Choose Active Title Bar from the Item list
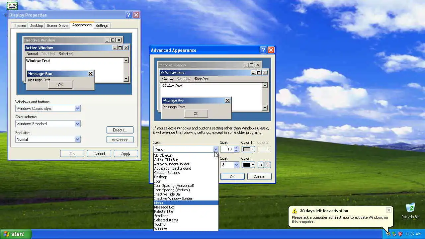The image size is (425, 239). pyautogui.click(x=186, y=160)
